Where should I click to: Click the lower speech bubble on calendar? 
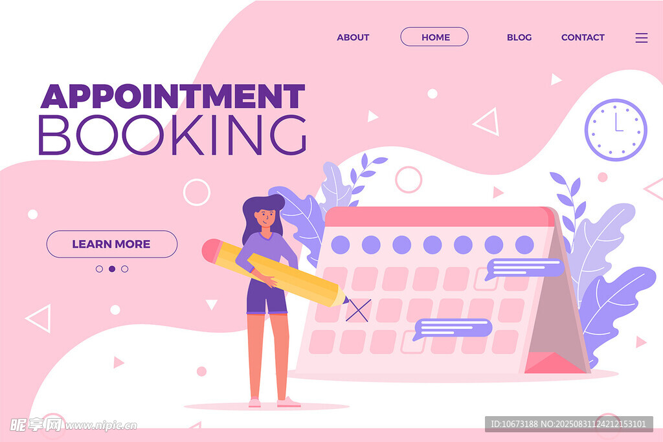tap(453, 329)
